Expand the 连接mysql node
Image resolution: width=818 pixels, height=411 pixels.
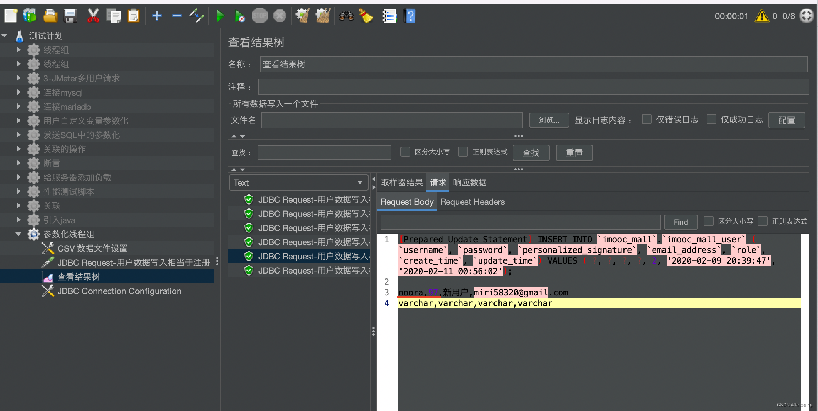pos(18,92)
